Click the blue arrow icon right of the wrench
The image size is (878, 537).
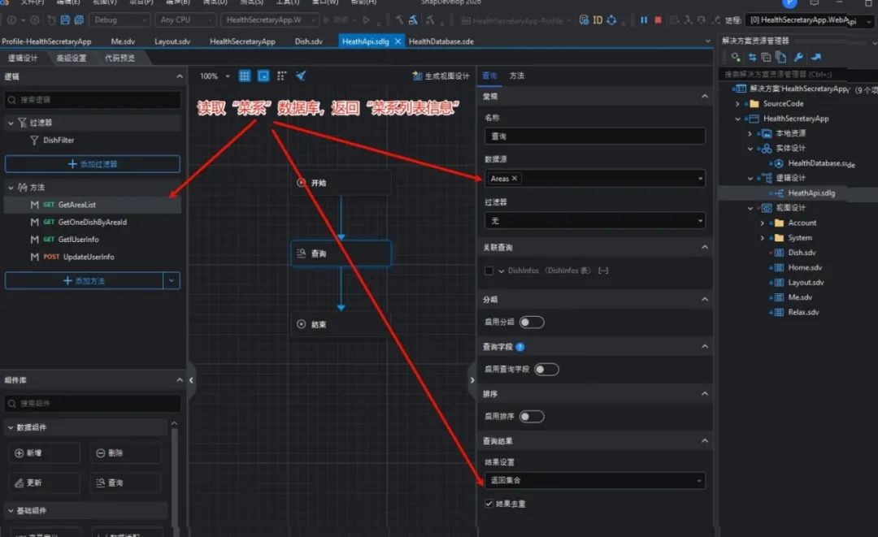point(816,57)
